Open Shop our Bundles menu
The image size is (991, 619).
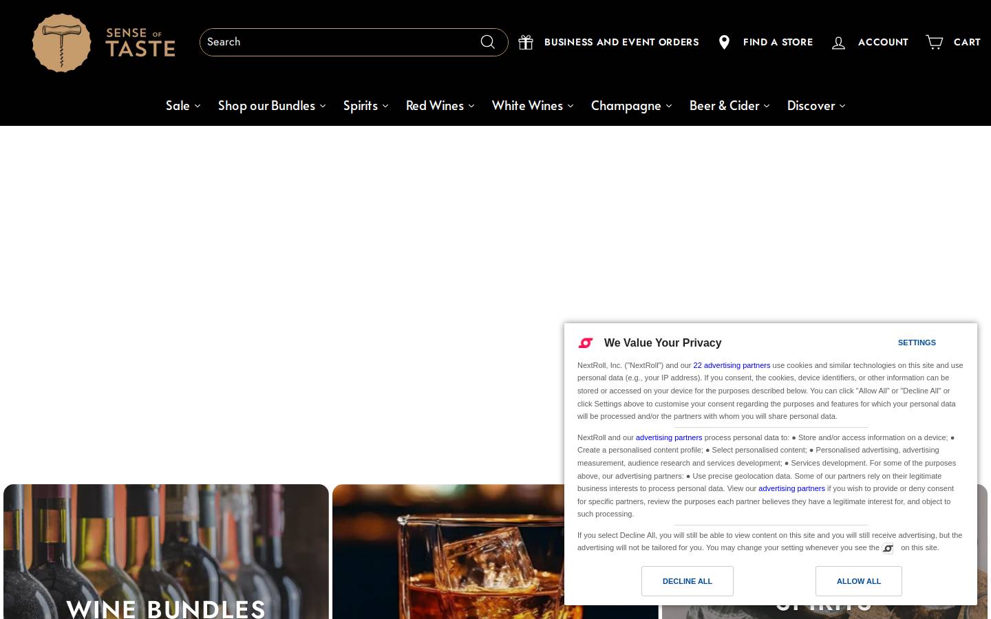(266, 105)
